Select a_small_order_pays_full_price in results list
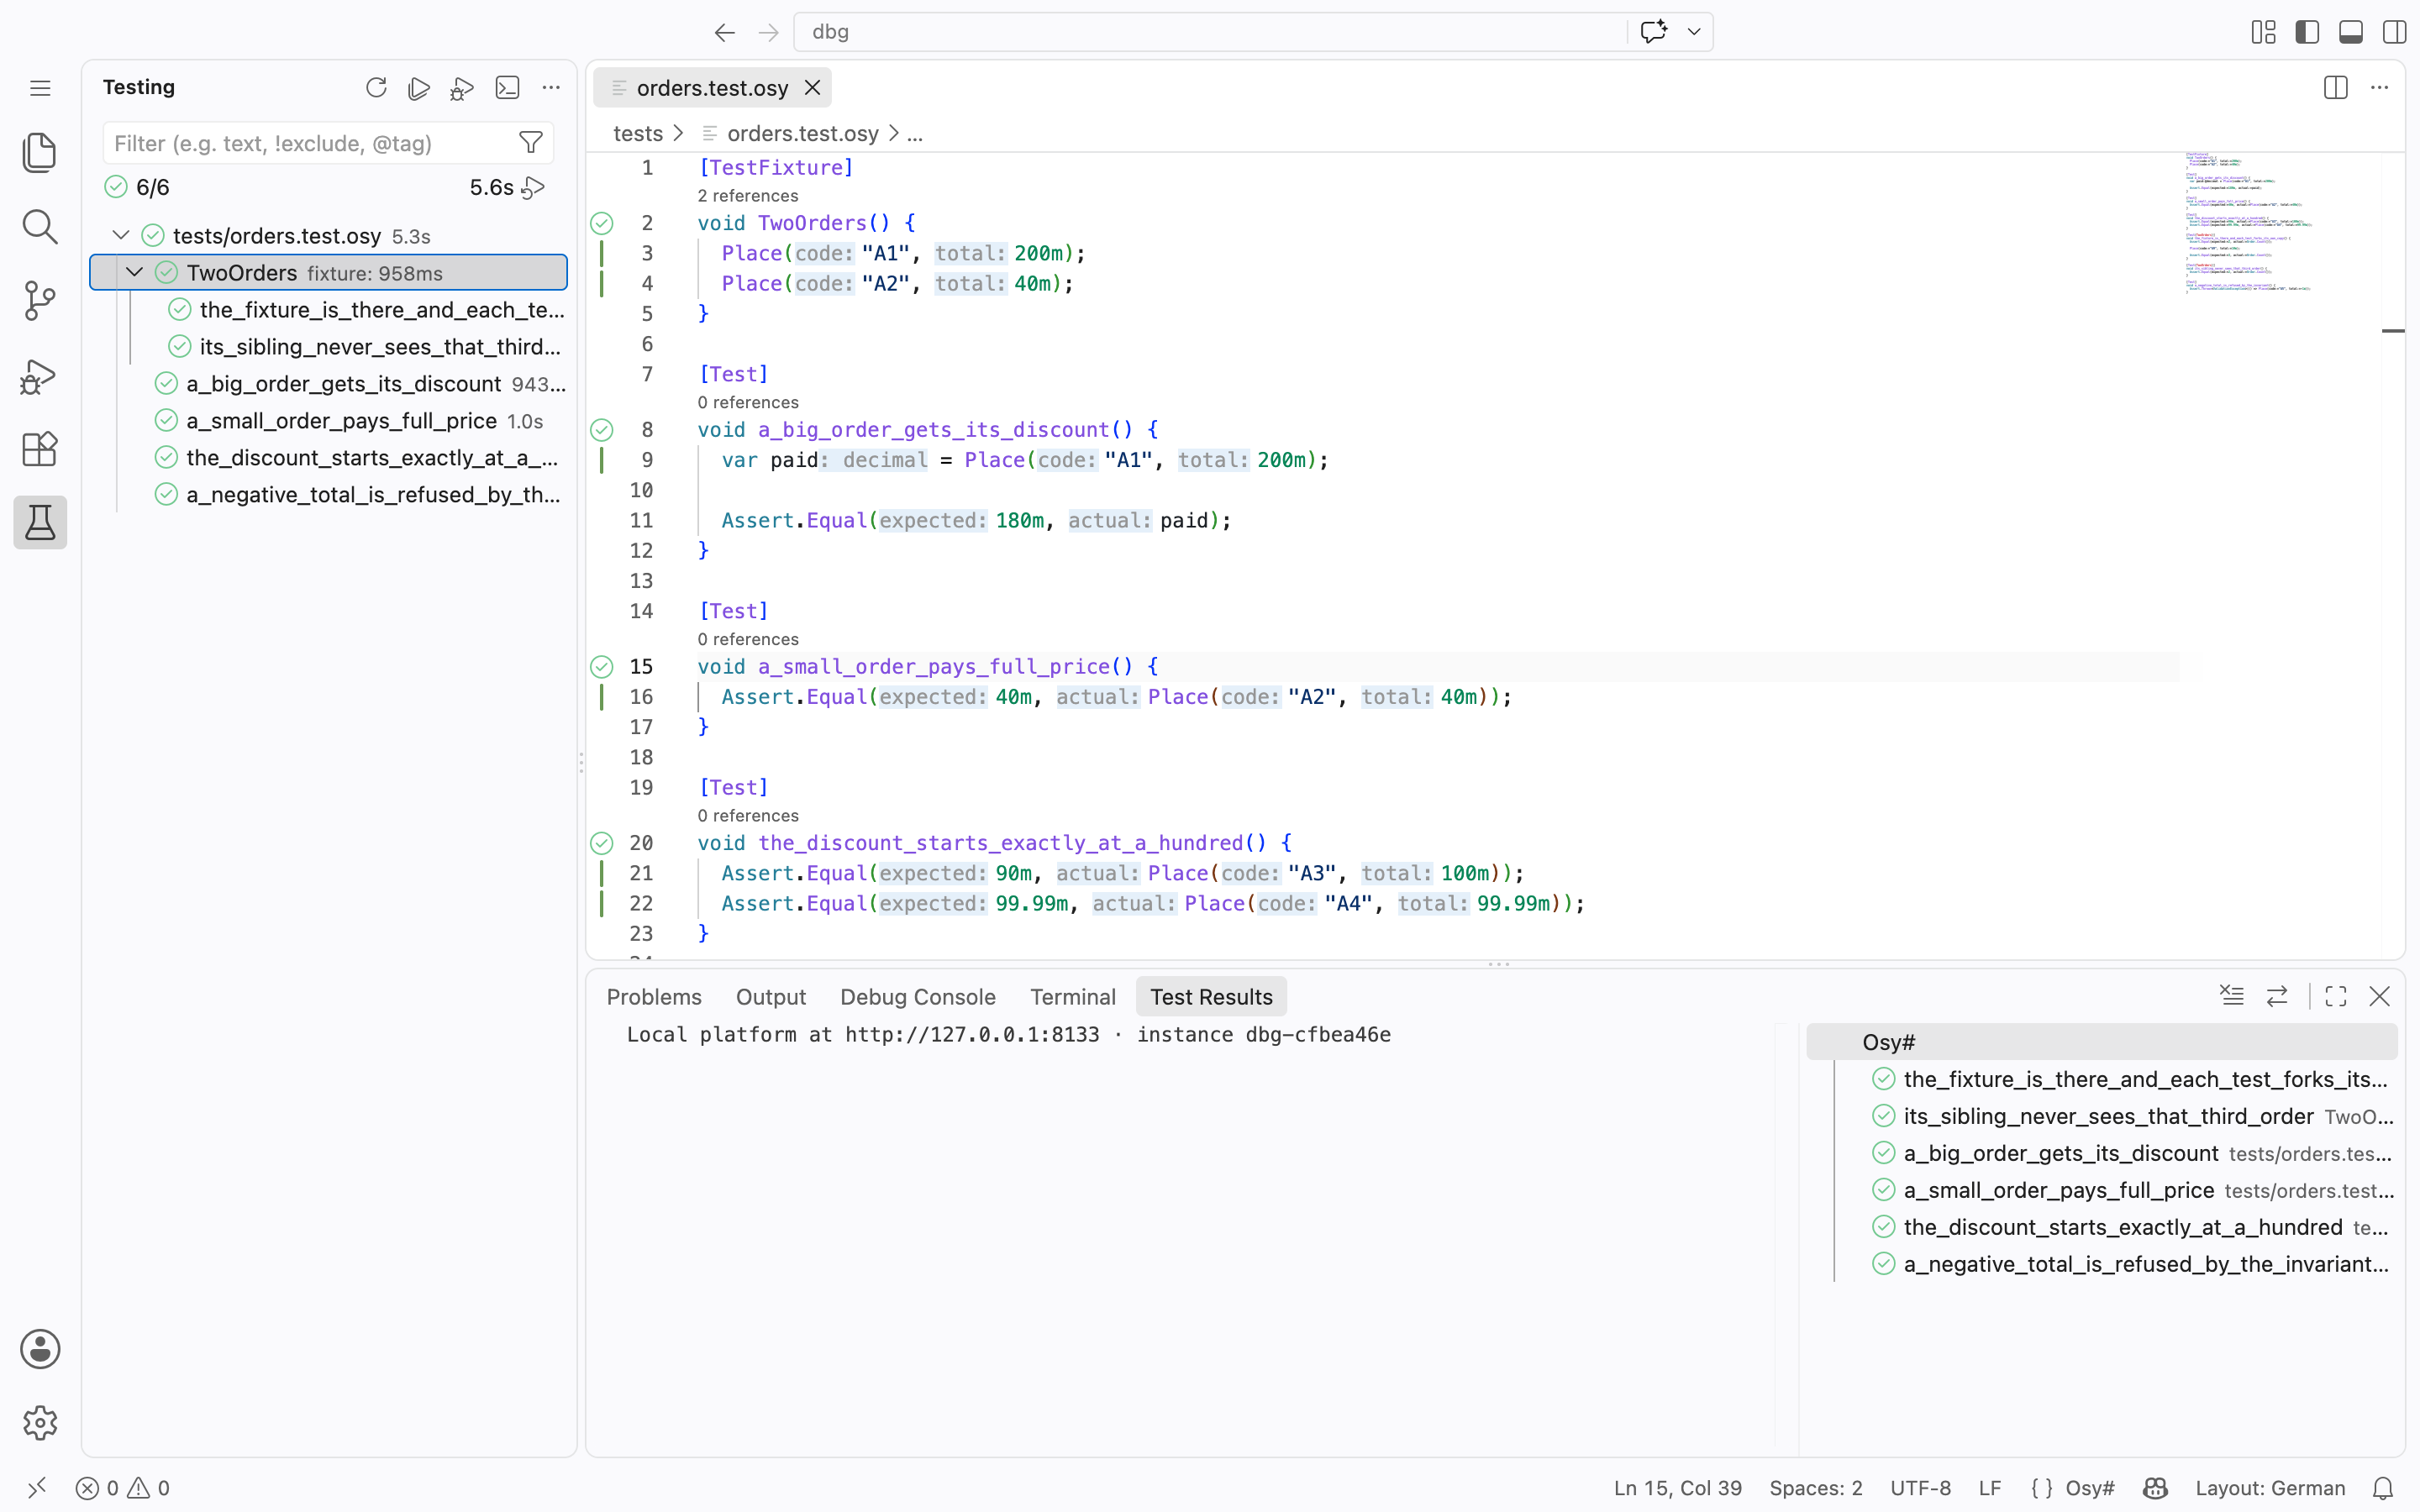 [2102, 1190]
